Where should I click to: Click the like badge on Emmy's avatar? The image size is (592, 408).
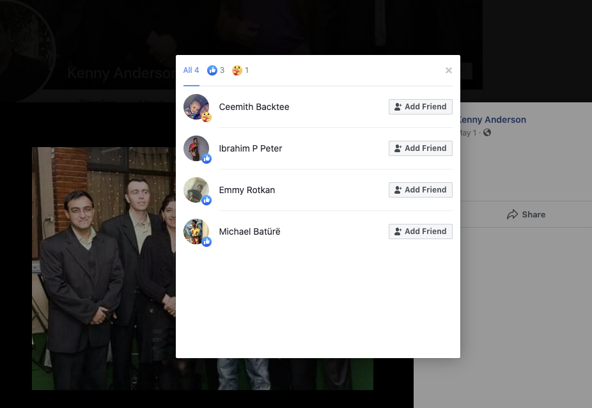206,200
